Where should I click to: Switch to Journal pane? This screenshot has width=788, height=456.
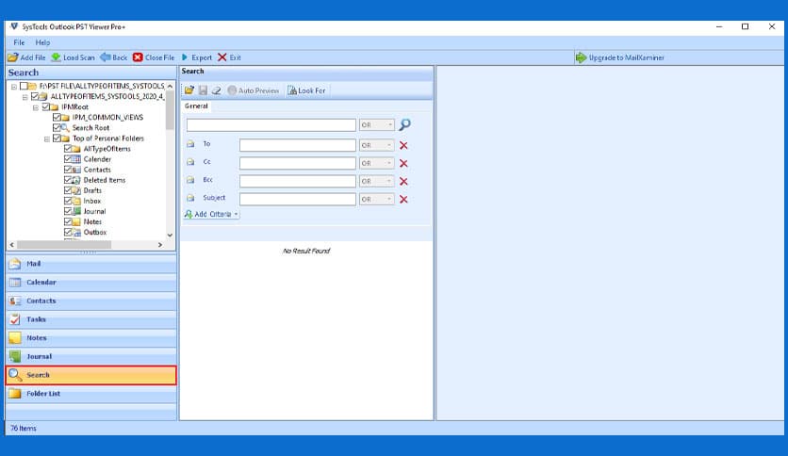[x=91, y=356]
